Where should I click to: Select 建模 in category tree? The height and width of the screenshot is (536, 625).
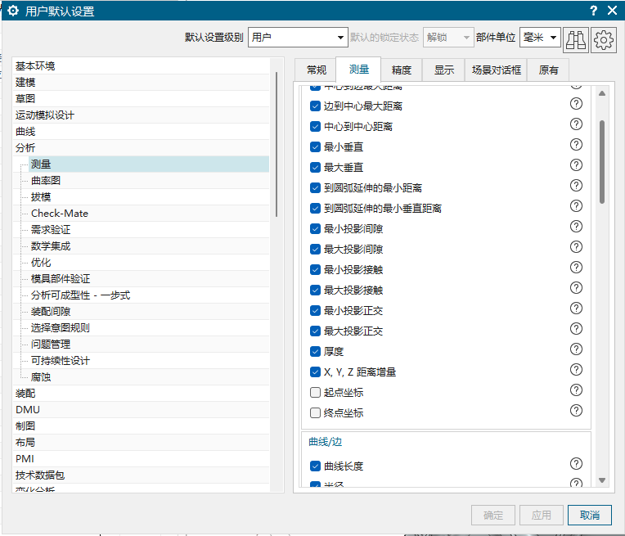pyautogui.click(x=142, y=82)
